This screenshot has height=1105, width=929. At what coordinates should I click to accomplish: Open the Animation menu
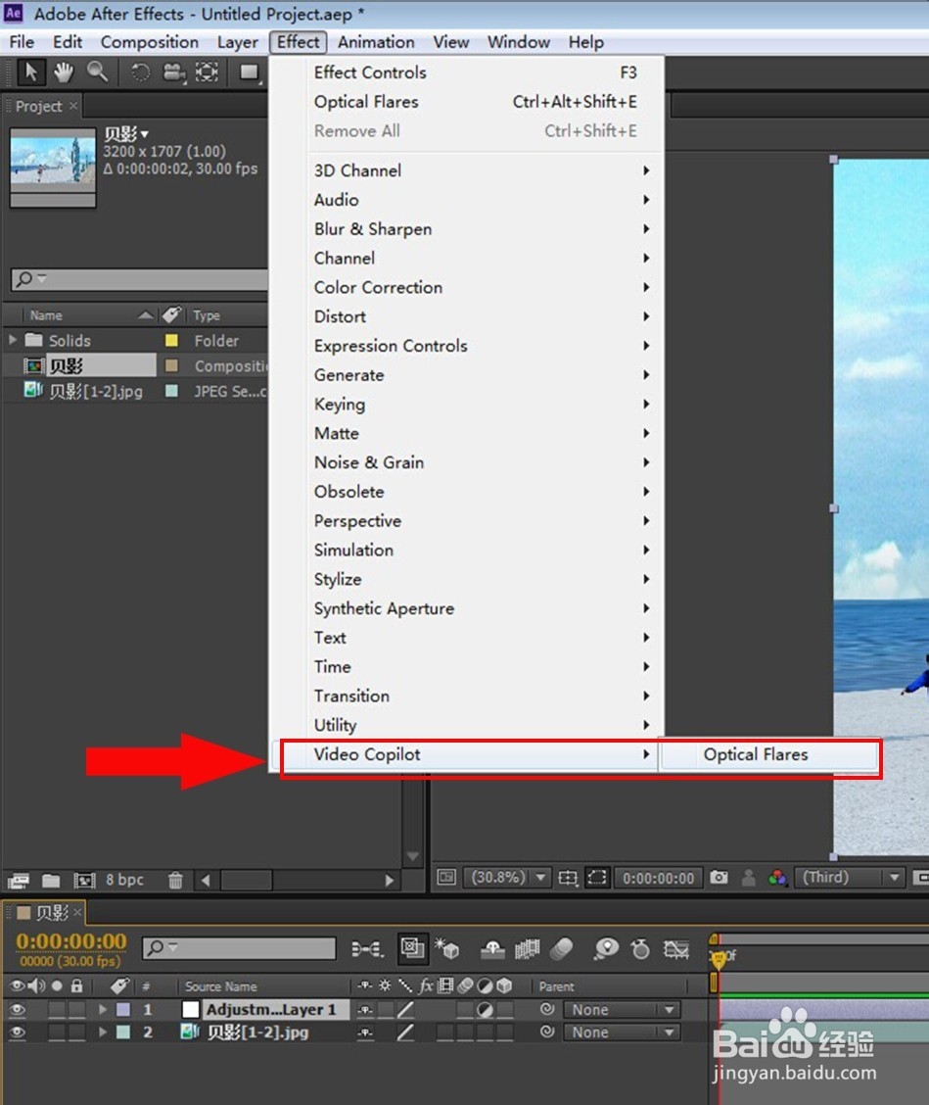375,42
